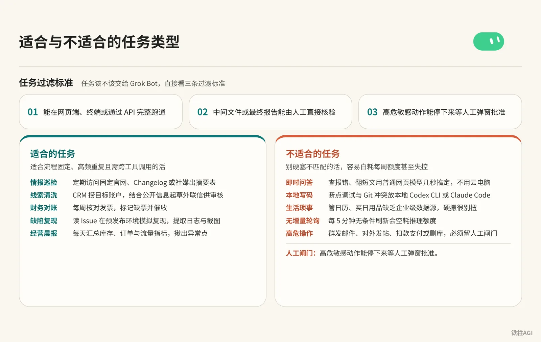Click the 经营晨报 label
The height and width of the screenshot is (342, 541).
pos(44,233)
